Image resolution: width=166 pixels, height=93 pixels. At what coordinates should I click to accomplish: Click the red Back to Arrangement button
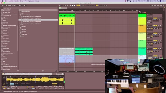145,13
